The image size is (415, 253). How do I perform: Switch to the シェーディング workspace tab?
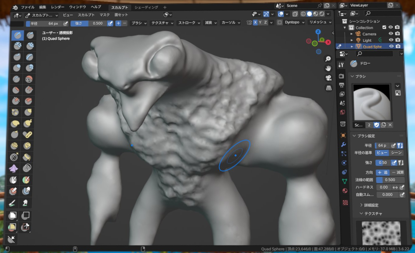(x=146, y=7)
